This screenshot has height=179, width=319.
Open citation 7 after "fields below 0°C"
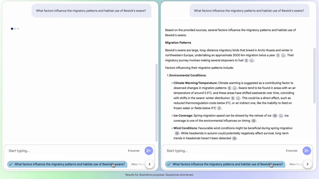[219, 108]
